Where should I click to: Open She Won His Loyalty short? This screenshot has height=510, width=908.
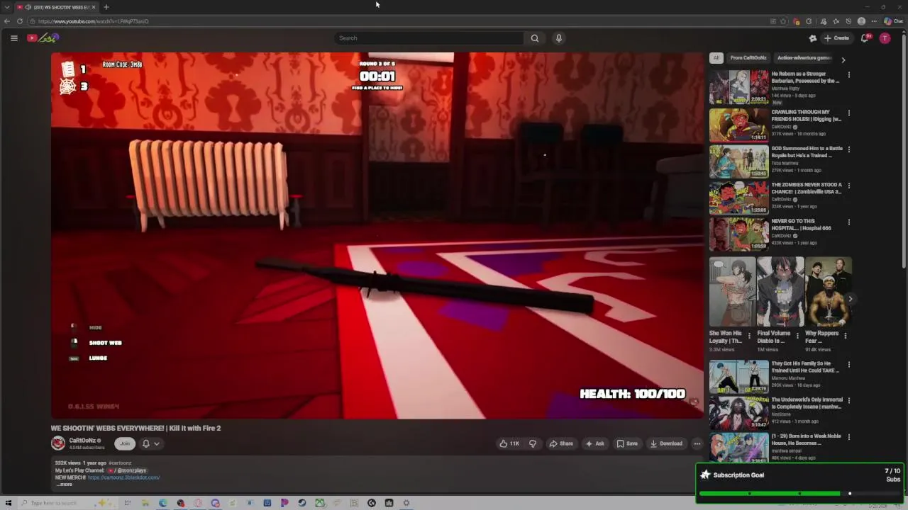pos(731,292)
